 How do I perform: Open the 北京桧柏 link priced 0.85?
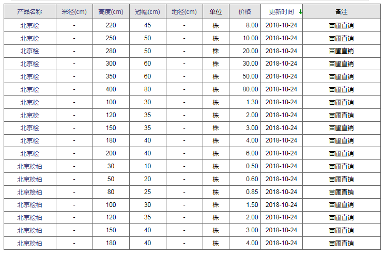coord(29,192)
